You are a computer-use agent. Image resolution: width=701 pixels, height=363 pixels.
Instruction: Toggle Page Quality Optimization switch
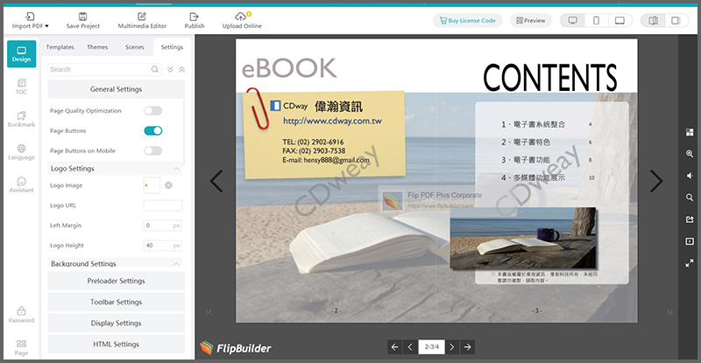tap(152, 111)
